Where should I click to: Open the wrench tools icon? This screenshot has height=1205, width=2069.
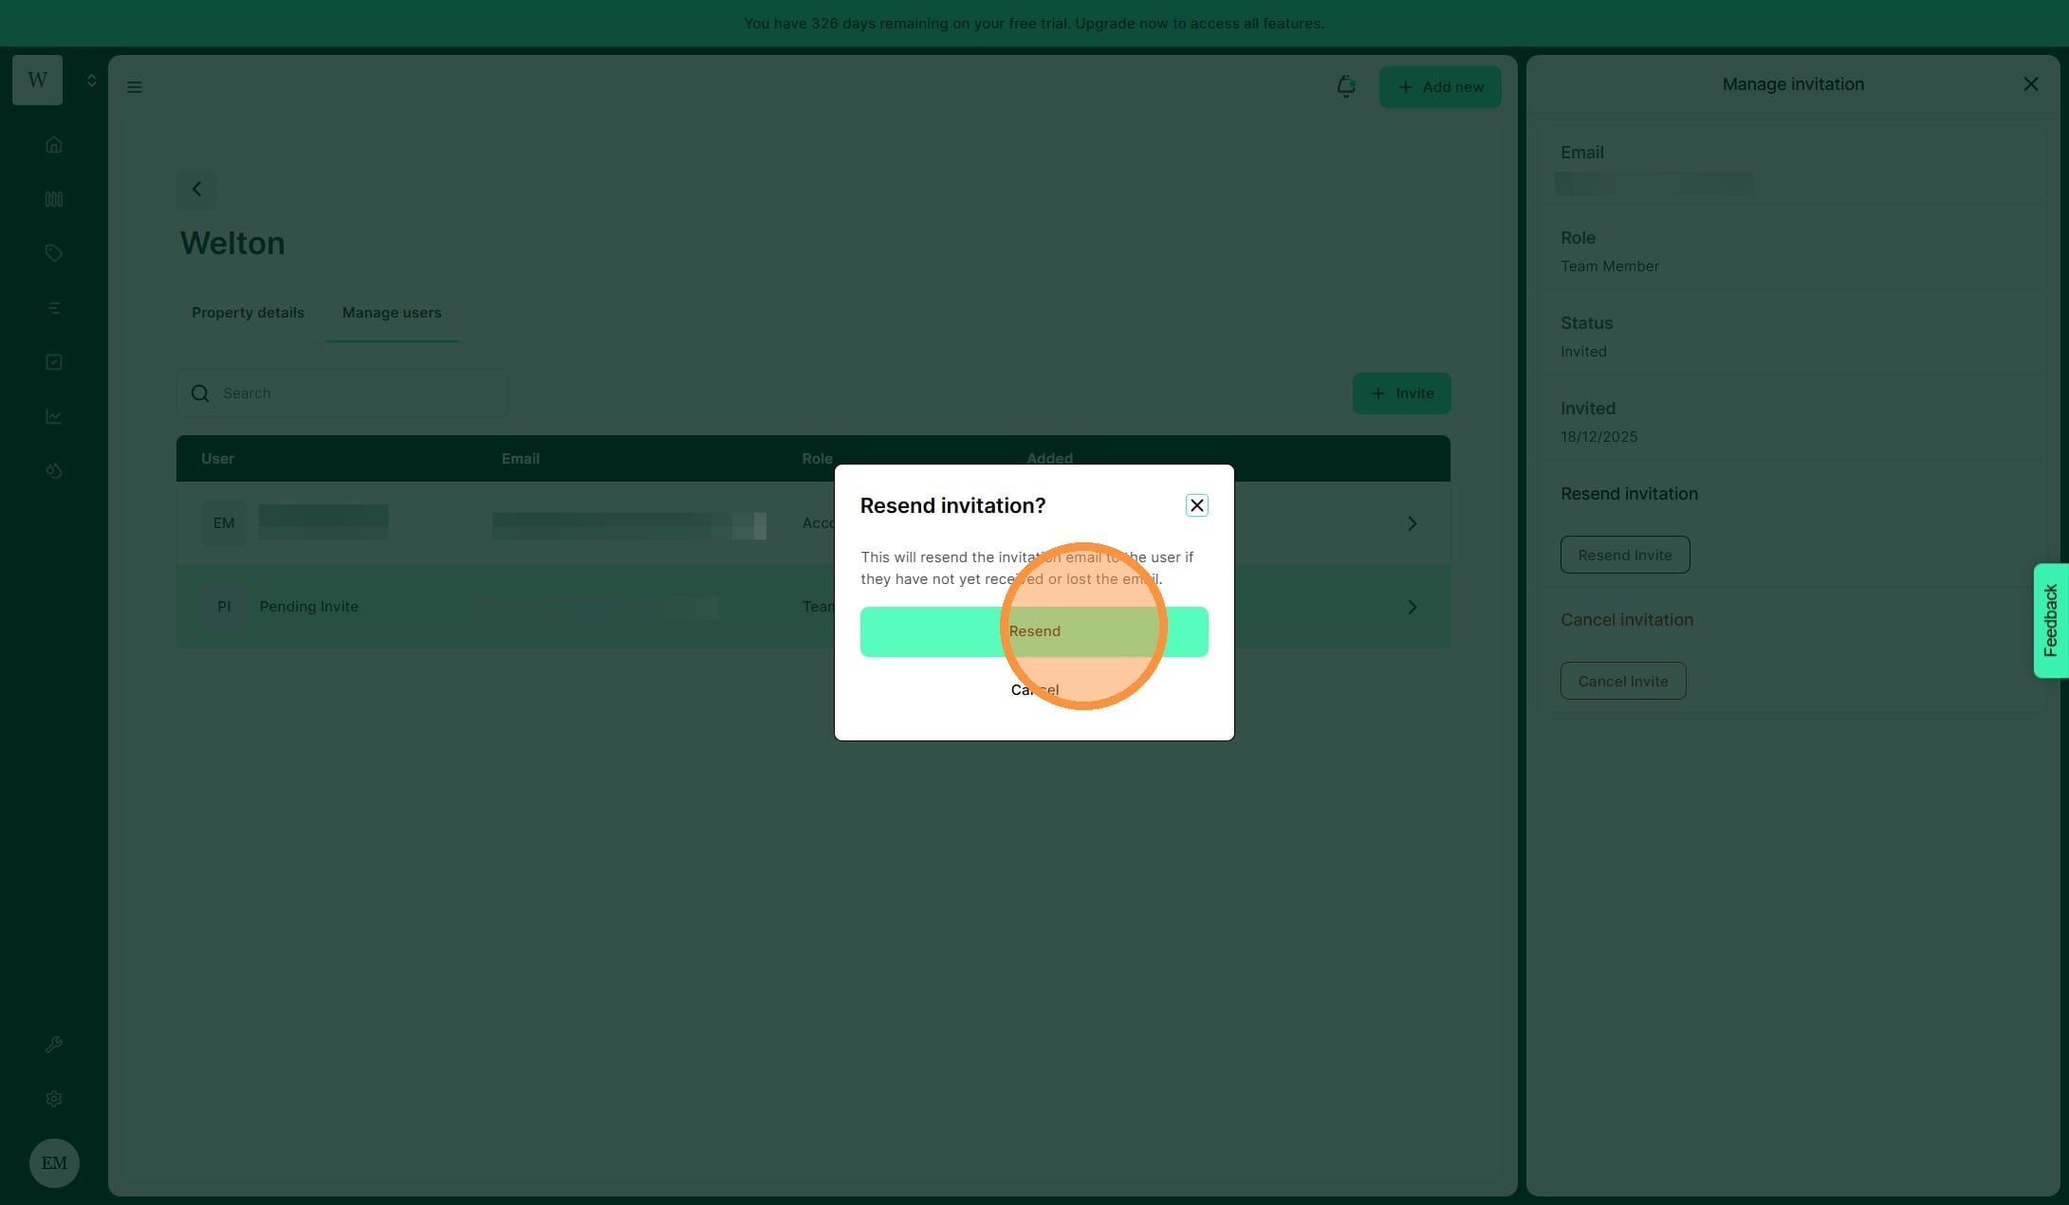pyautogui.click(x=54, y=1045)
